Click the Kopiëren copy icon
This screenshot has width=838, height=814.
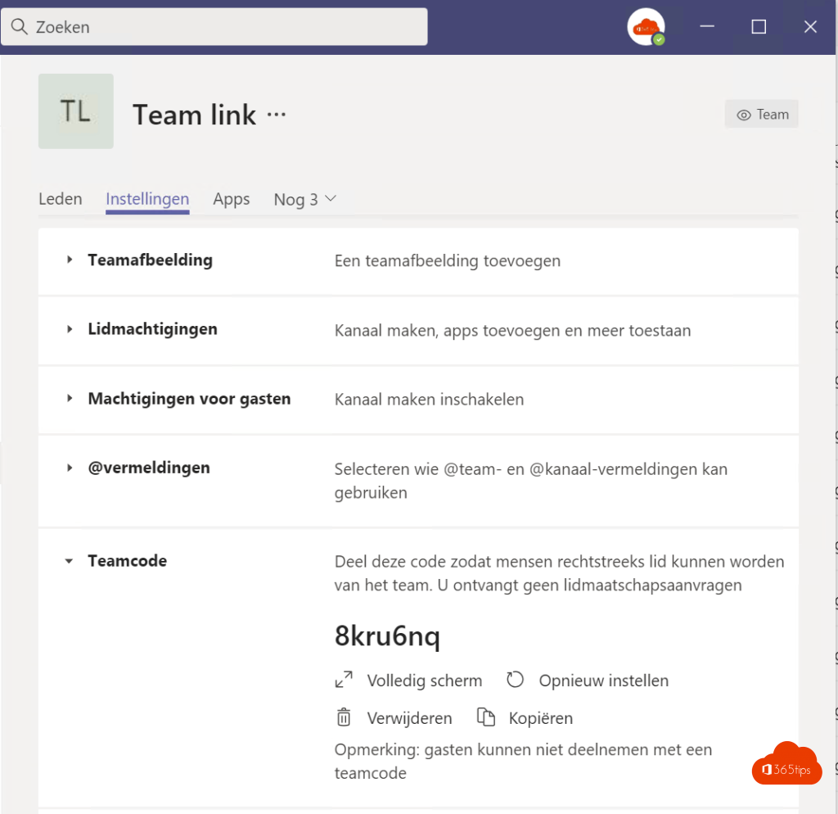[486, 717]
